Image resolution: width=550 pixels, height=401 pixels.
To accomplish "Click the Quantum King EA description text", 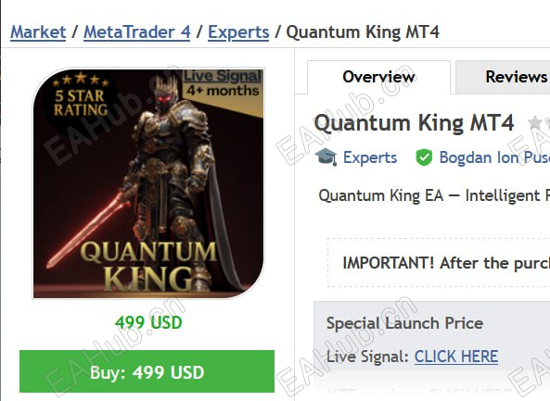I will [x=434, y=195].
